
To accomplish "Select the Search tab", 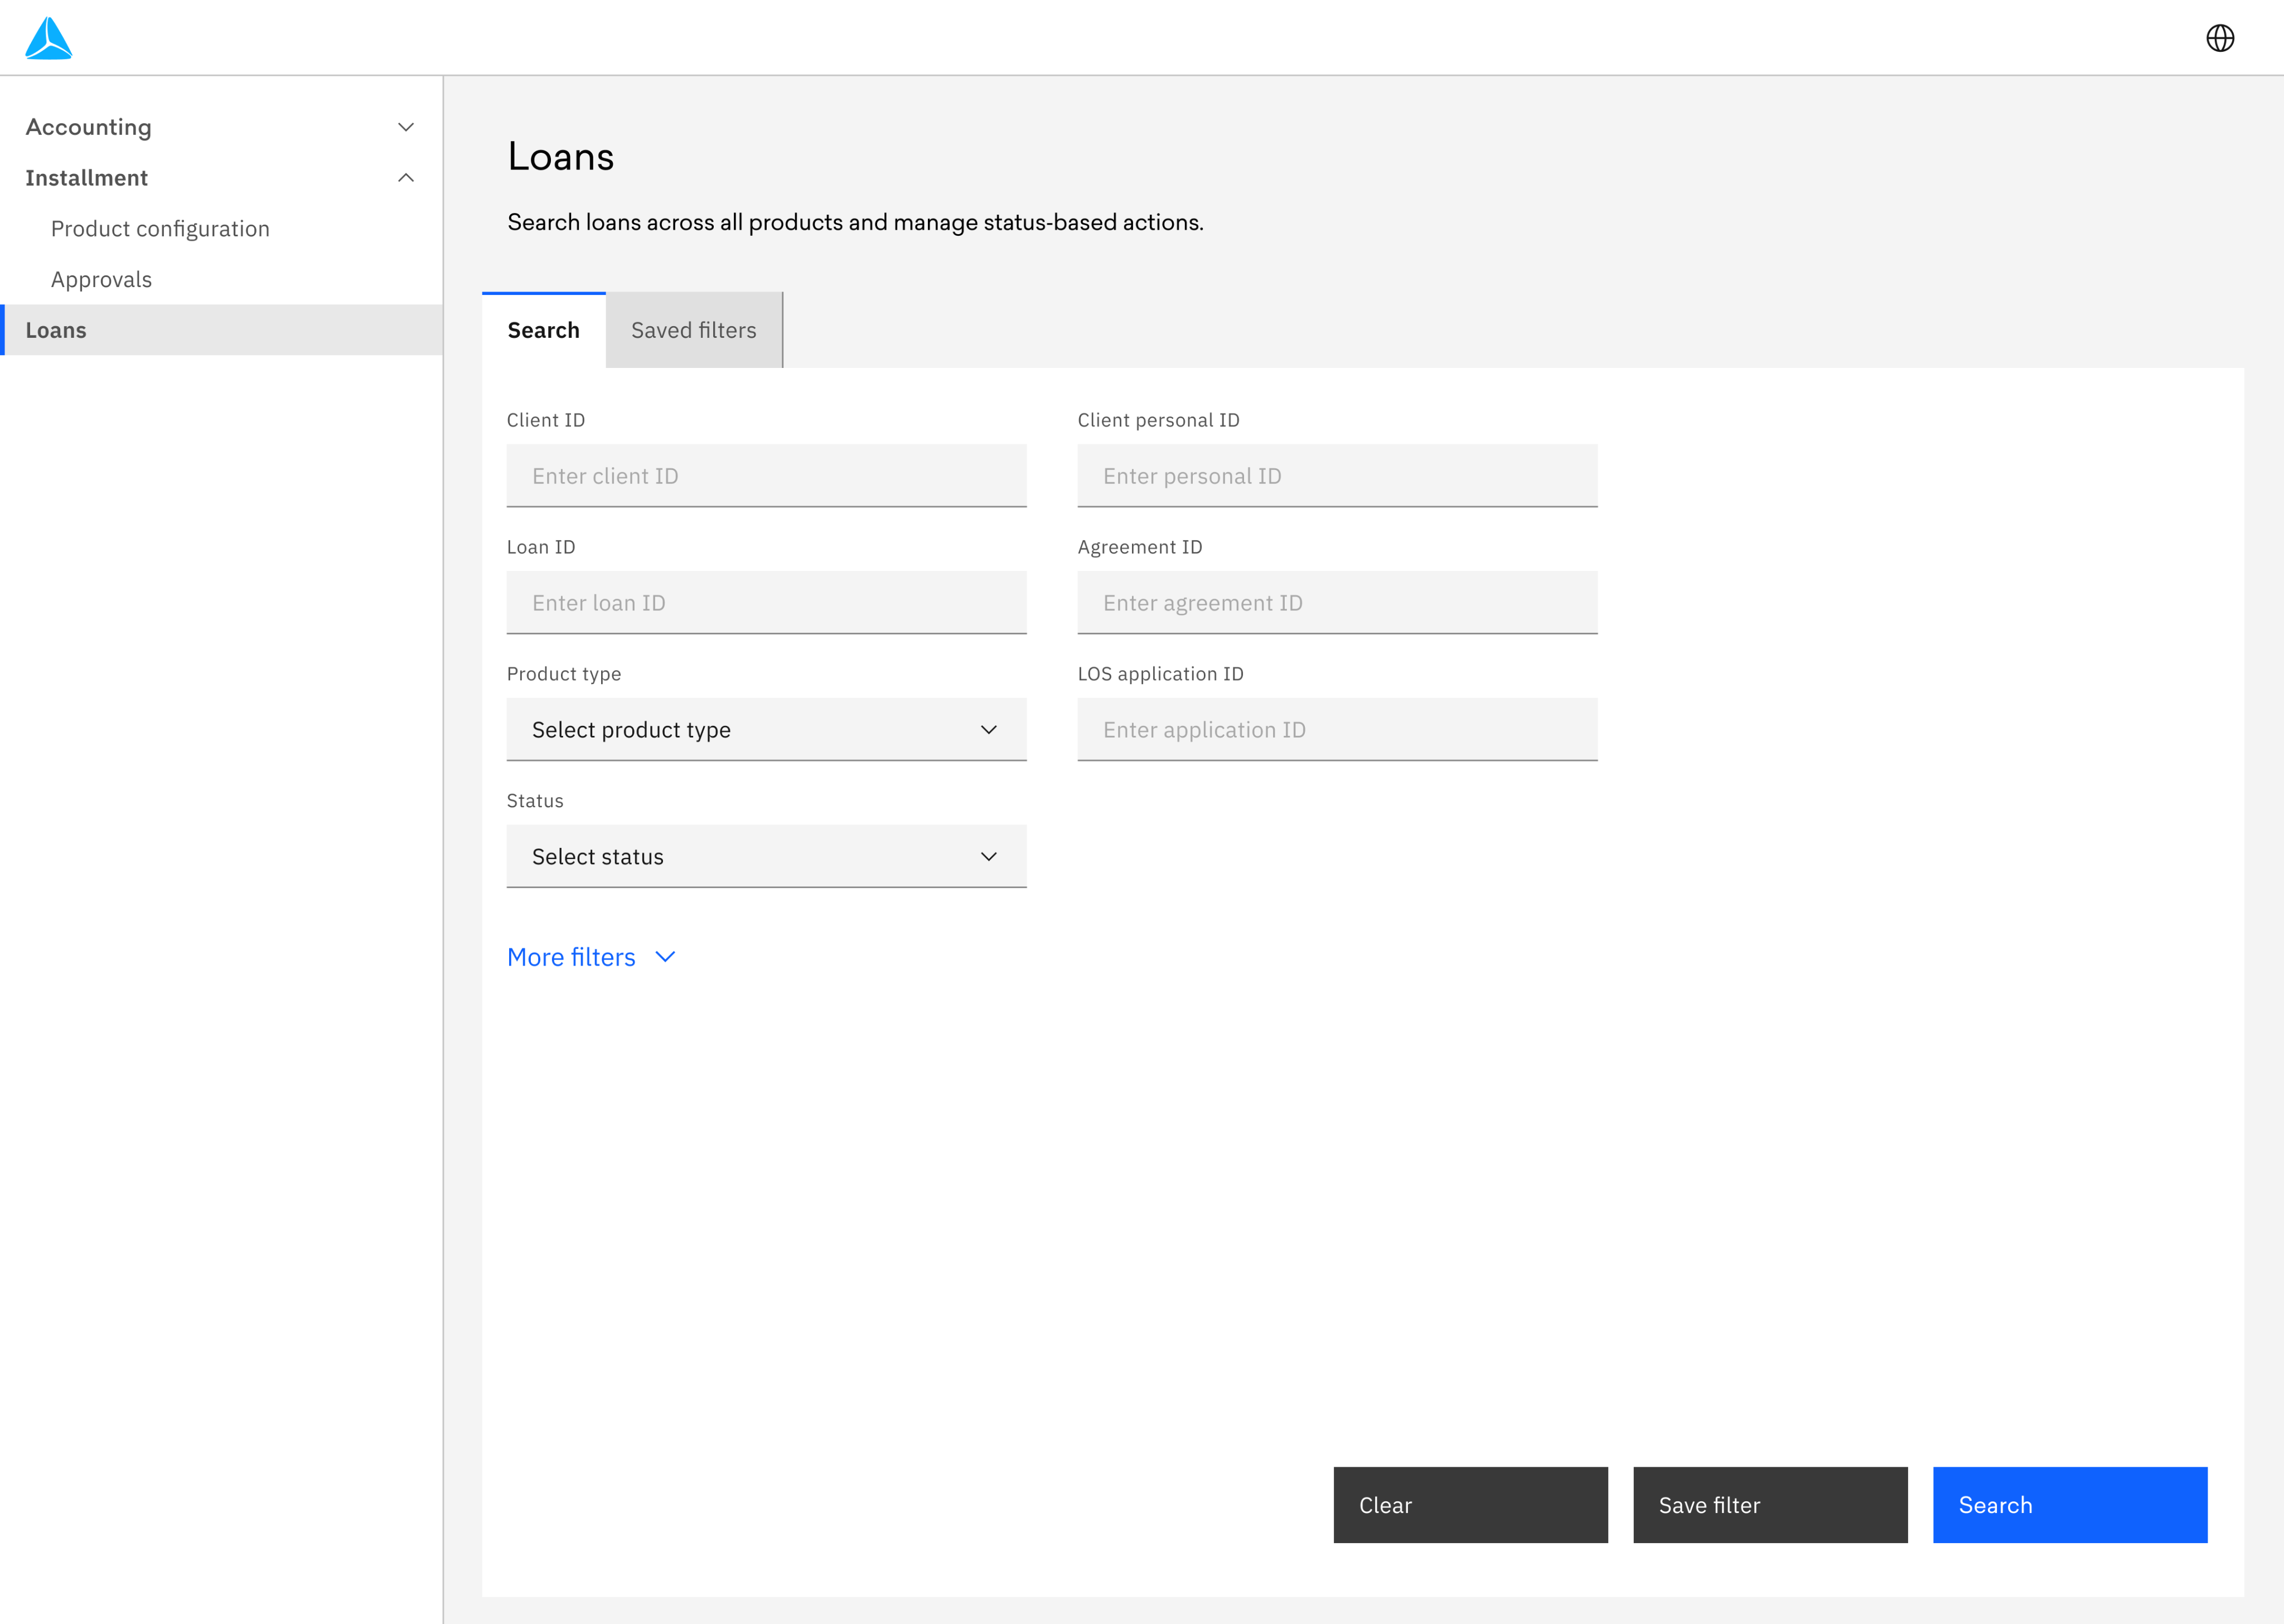I will 543,330.
